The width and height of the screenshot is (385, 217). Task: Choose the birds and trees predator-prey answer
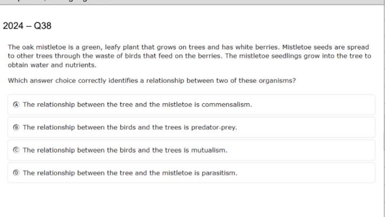click(191, 127)
